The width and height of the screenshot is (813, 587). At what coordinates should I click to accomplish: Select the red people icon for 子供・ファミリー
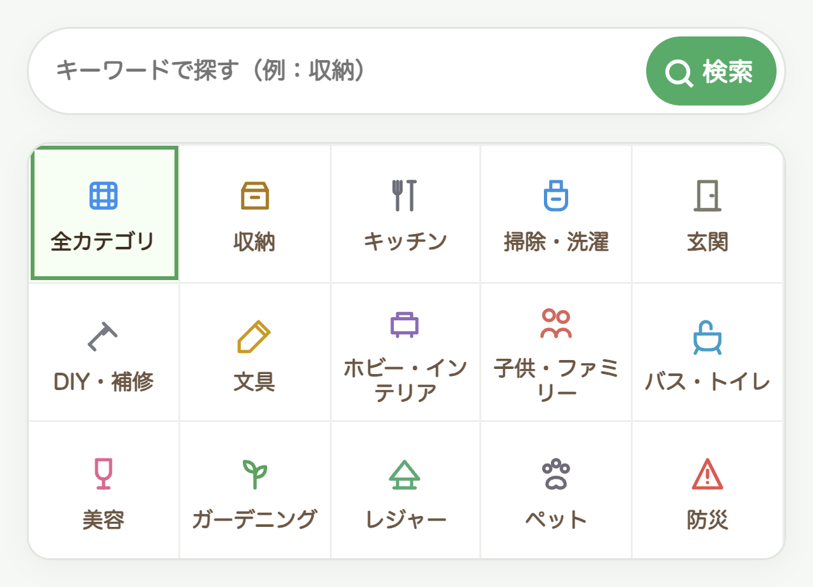(x=555, y=324)
